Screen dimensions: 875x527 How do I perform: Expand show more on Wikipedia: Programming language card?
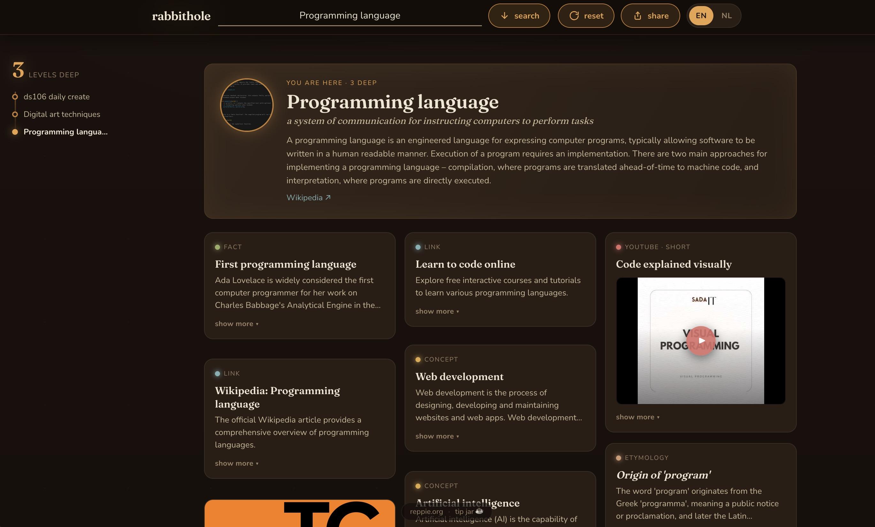pos(236,463)
